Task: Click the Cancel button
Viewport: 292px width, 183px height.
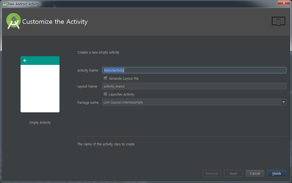Action: pos(255,173)
